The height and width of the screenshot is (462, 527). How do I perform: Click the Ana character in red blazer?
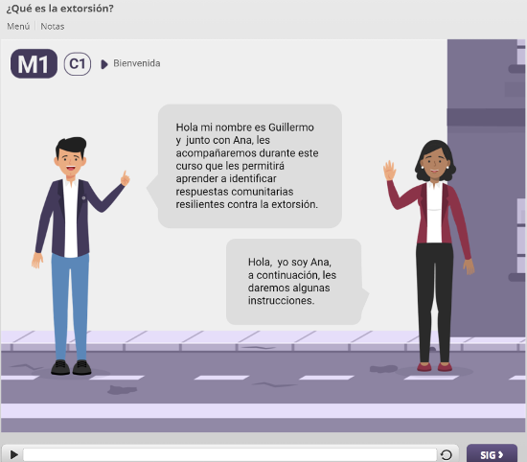pyautogui.click(x=430, y=256)
